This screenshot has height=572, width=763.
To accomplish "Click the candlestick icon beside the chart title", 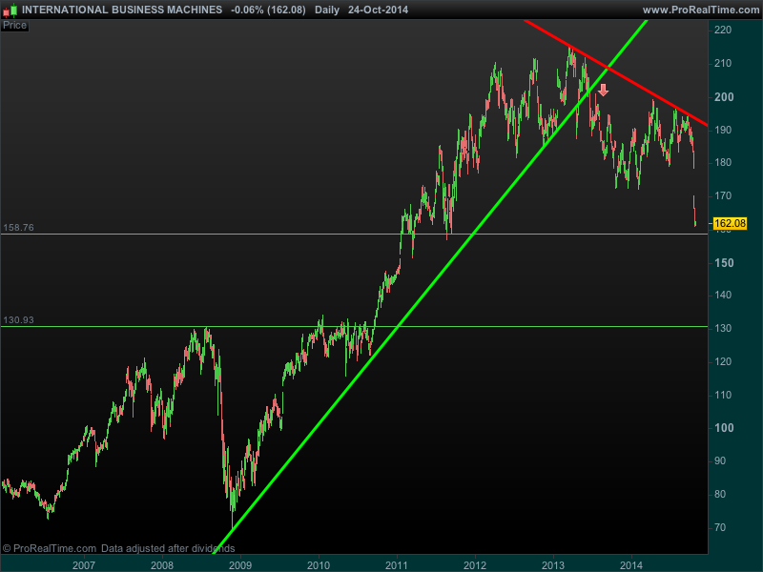I will click(10, 10).
